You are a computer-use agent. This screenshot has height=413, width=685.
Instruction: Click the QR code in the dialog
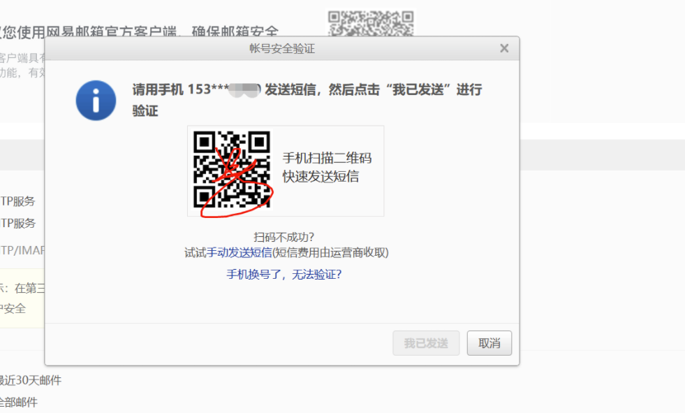click(x=232, y=170)
